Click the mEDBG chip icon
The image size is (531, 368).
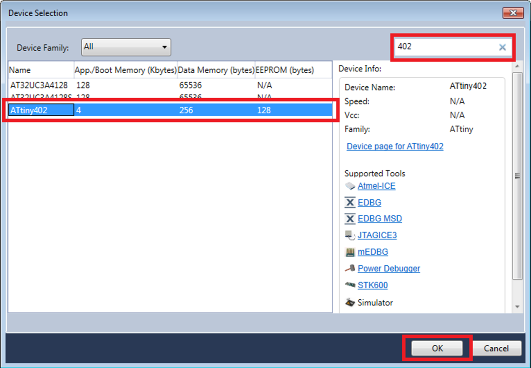350,252
